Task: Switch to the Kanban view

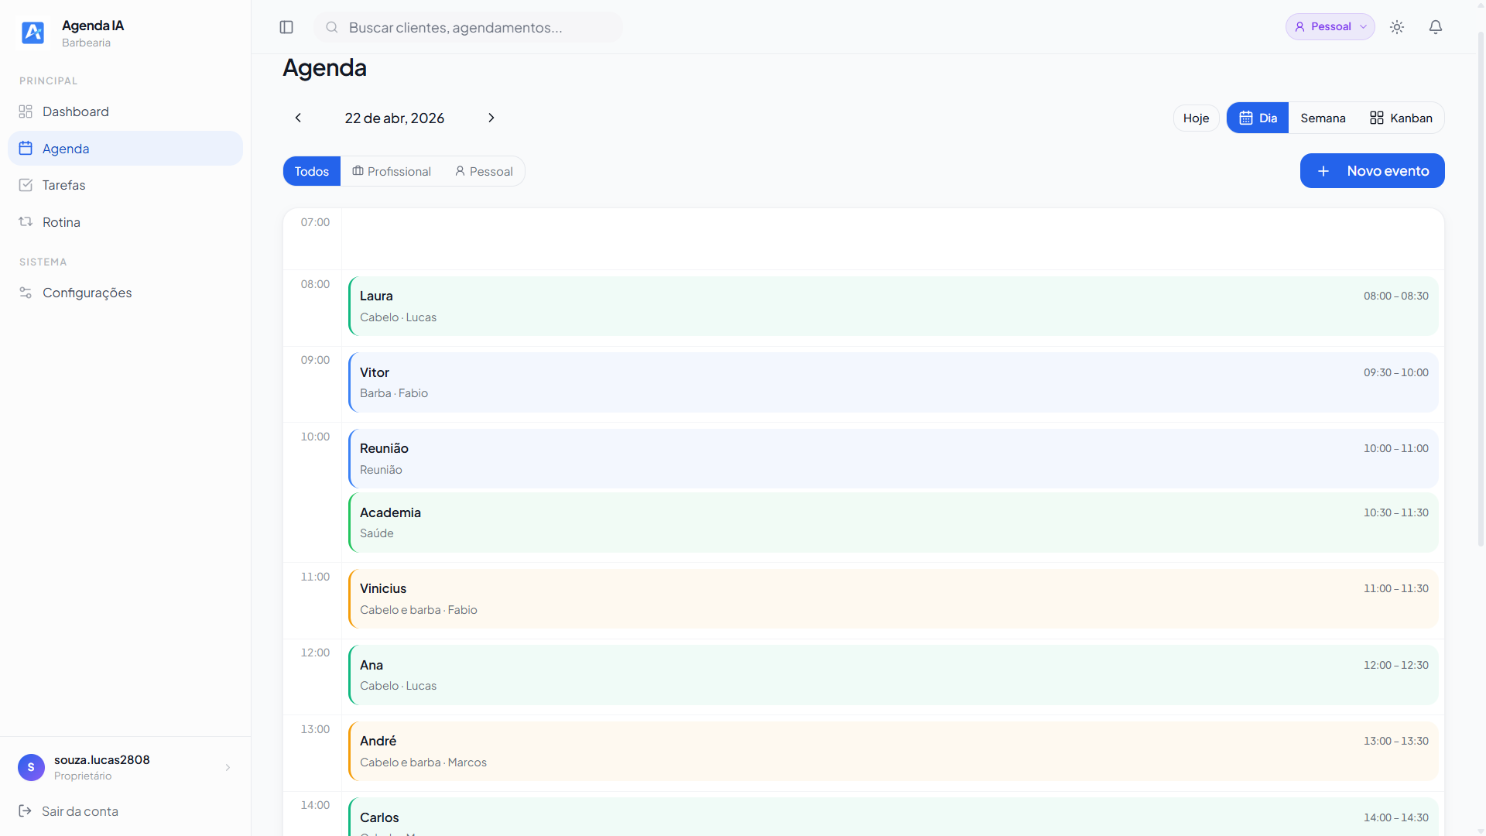Action: 1401,118
